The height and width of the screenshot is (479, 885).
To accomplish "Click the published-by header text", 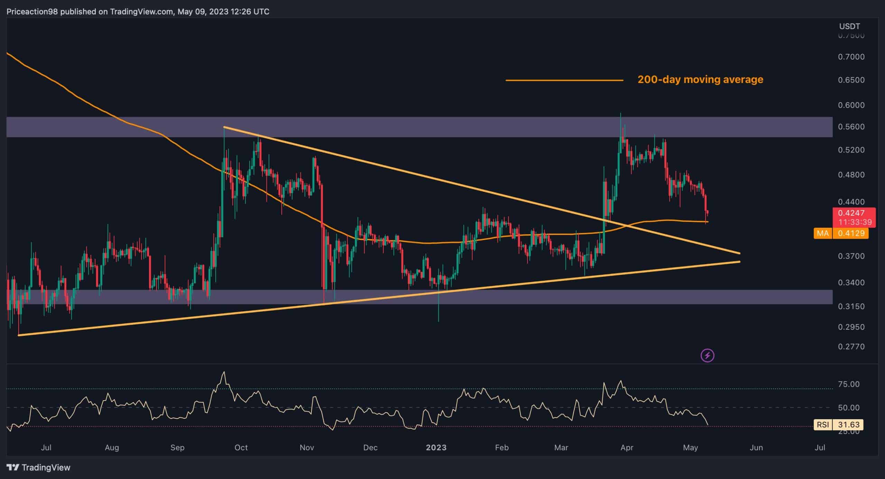I will (x=138, y=11).
